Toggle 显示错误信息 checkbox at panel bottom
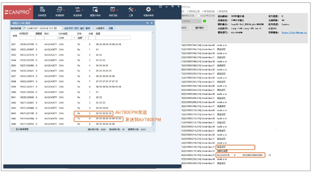The width and height of the screenshot is (312, 173). tap(13, 129)
